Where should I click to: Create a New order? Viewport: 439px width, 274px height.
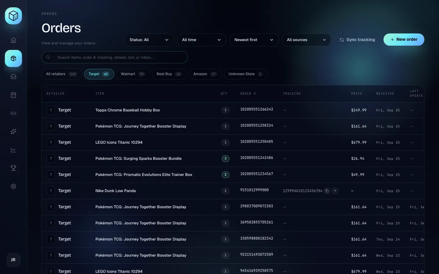tap(404, 40)
